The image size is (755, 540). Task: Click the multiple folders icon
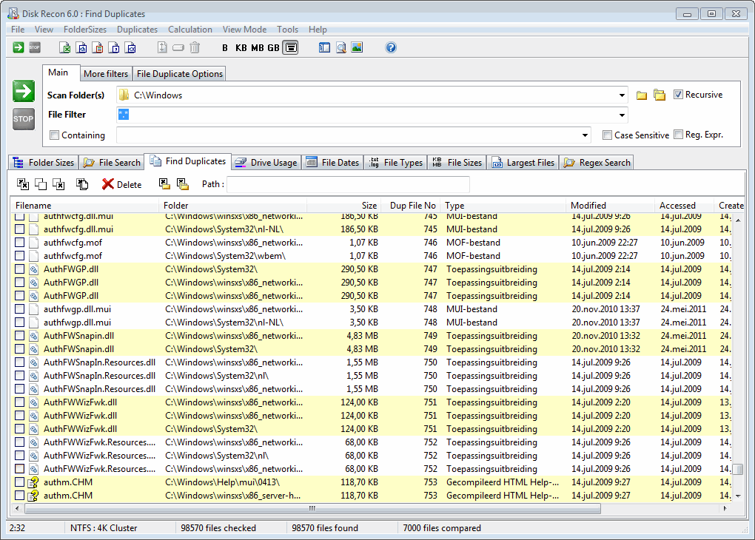[x=660, y=95]
